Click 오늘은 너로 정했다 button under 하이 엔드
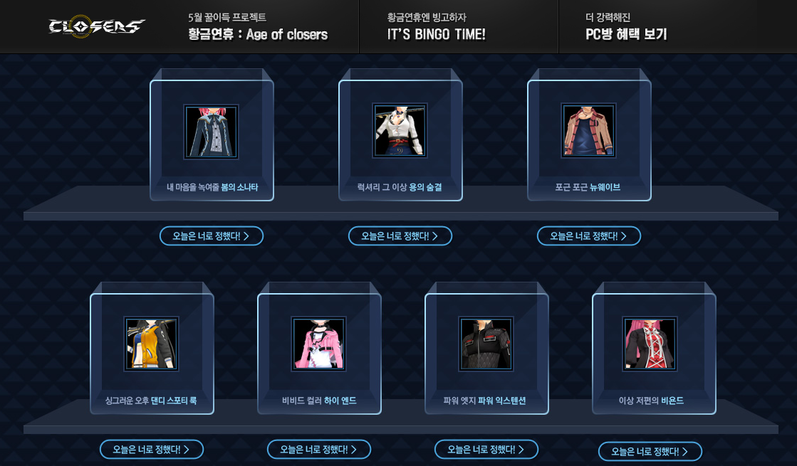The width and height of the screenshot is (797, 466). pos(318,449)
